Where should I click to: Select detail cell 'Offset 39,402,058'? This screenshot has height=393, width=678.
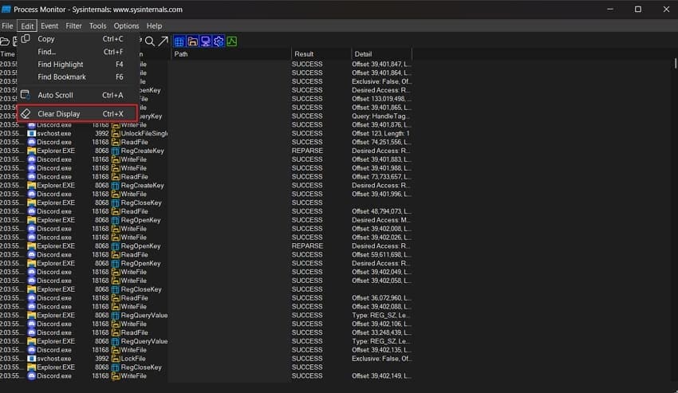pos(382,281)
